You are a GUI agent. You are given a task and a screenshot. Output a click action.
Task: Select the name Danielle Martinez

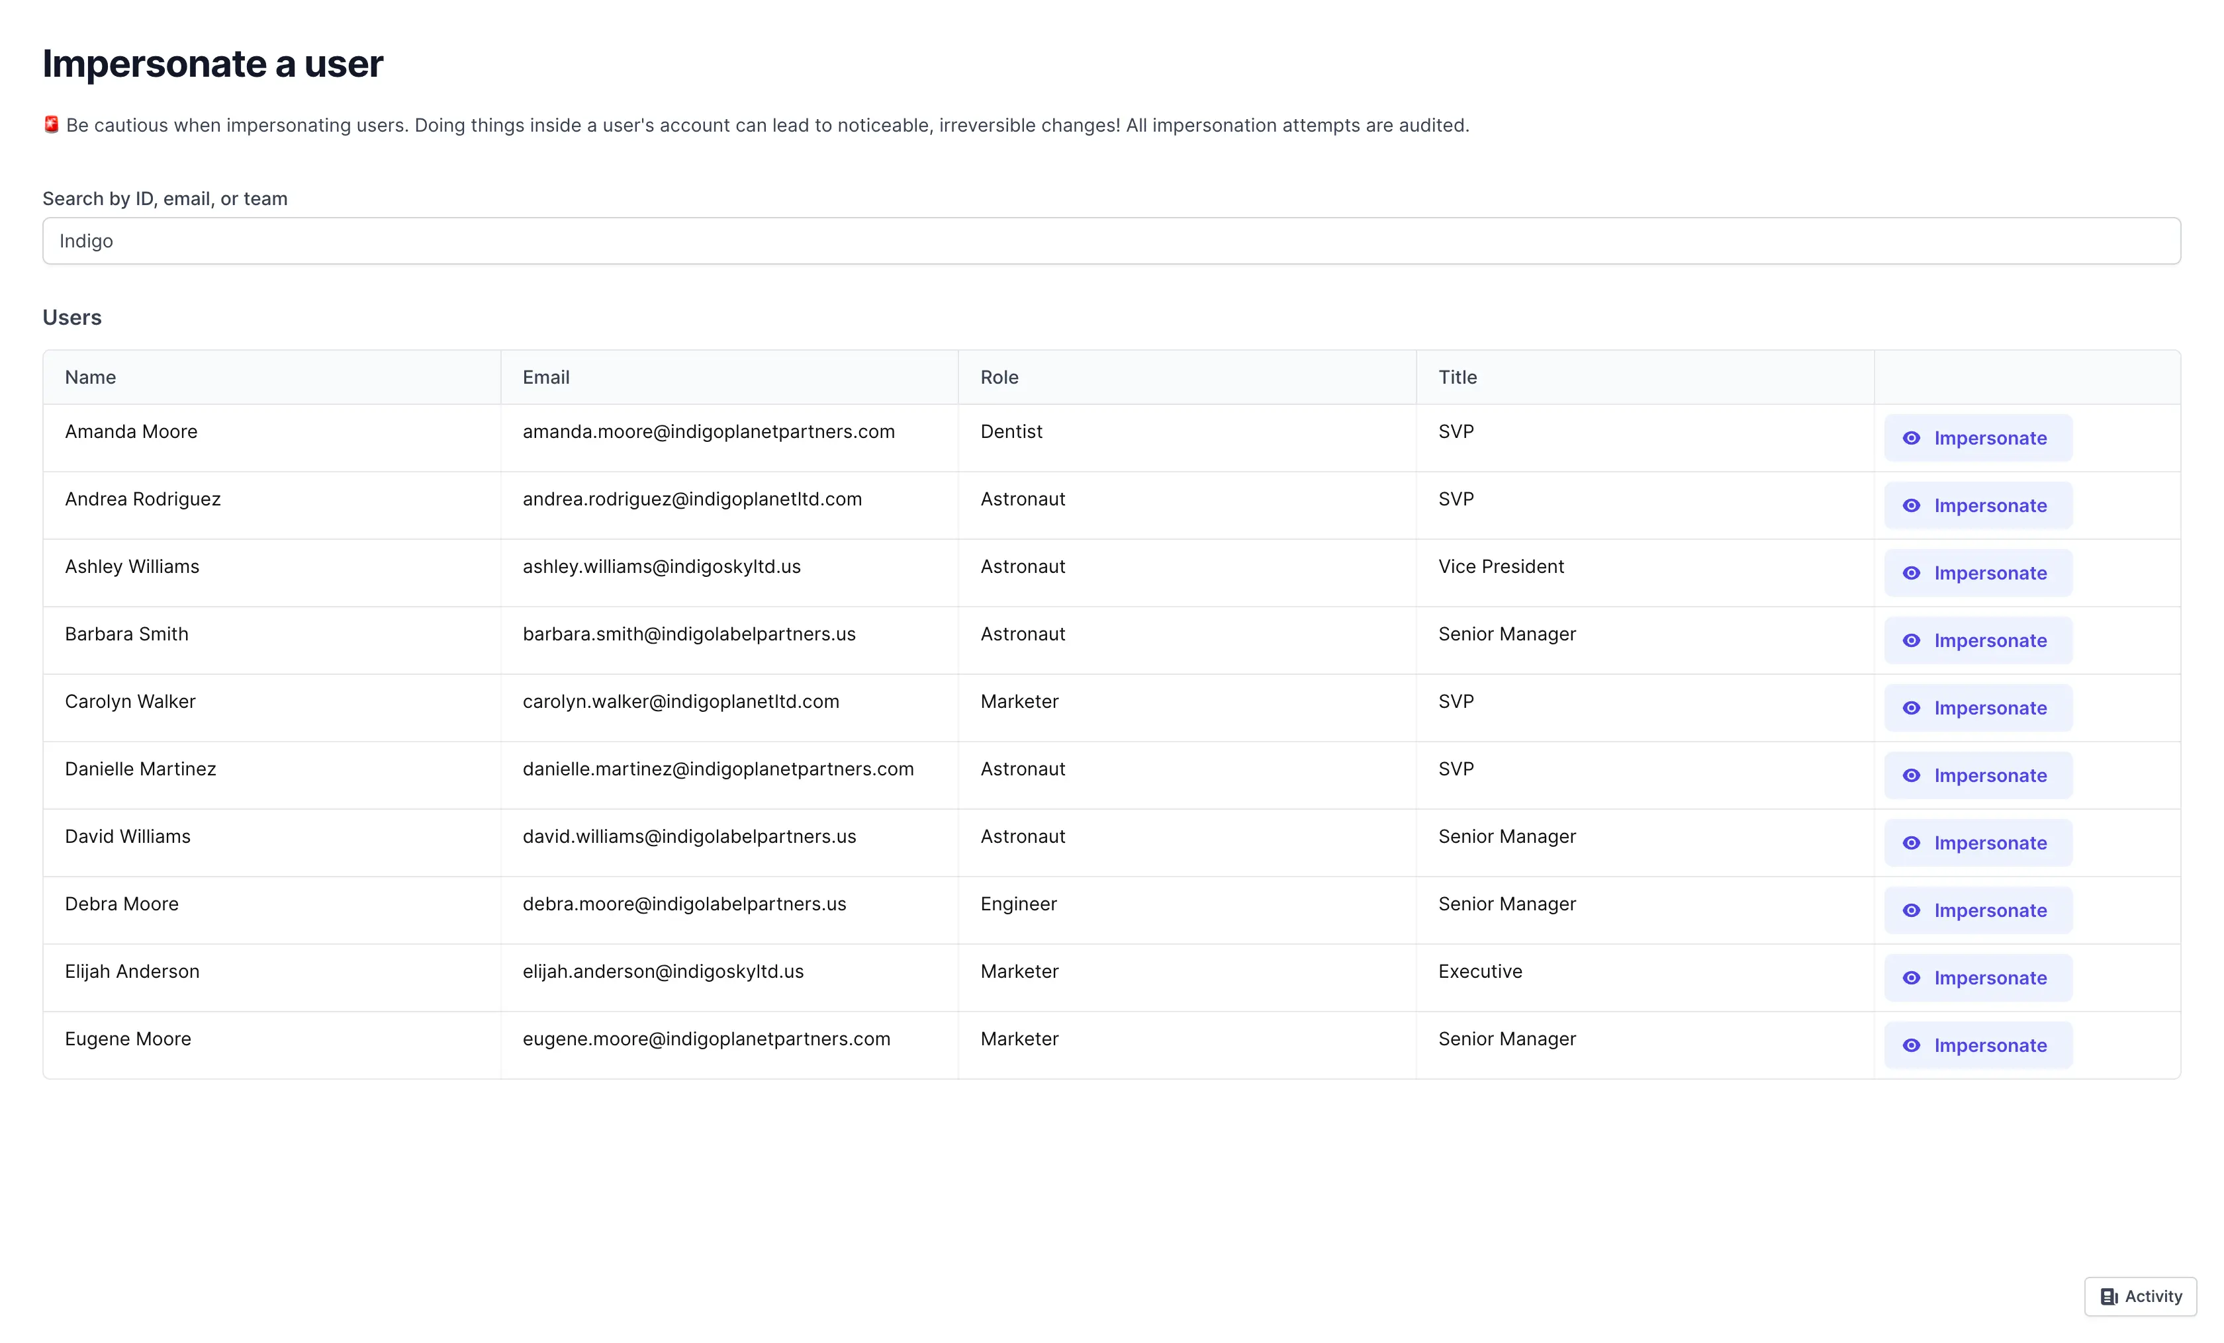click(x=141, y=769)
